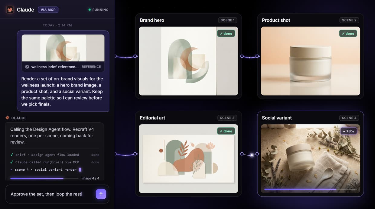Click the done status next to Claude called run(brief)
375x209 pixels.
95,162
